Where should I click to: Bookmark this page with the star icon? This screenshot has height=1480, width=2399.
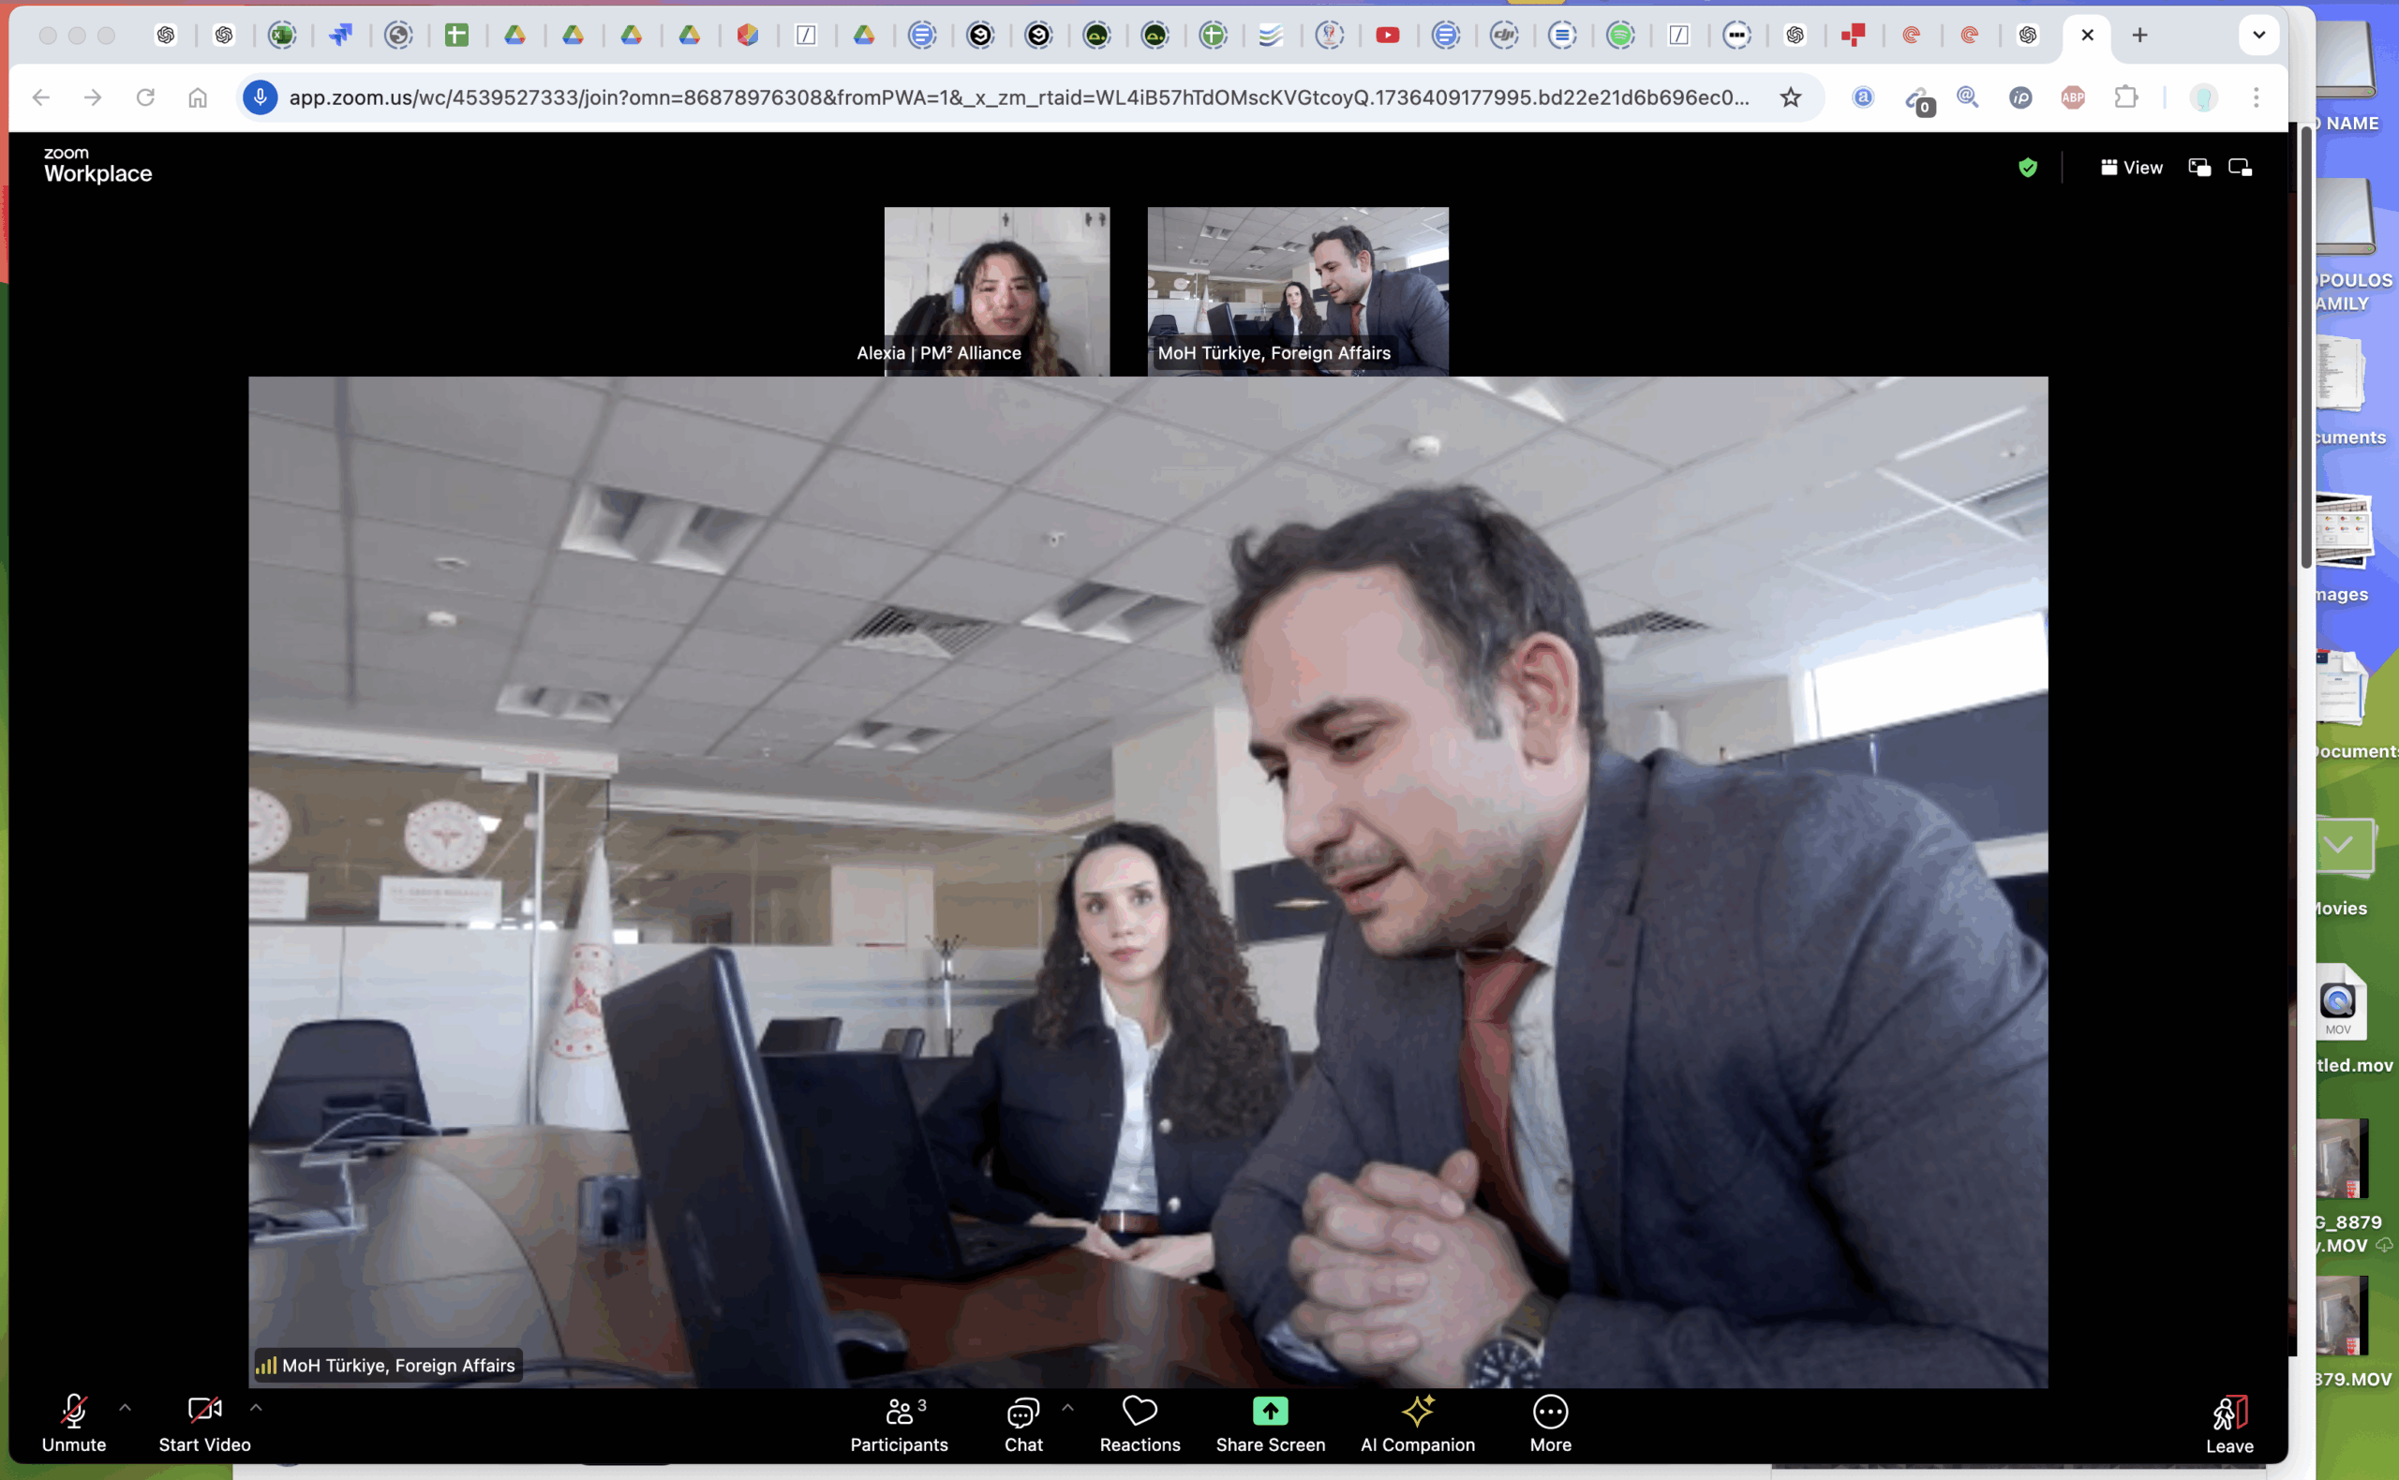[x=1790, y=96]
